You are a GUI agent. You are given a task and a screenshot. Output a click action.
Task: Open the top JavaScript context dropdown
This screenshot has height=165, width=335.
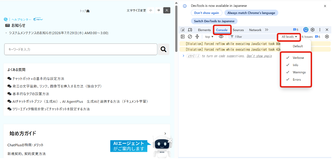pos(209,37)
